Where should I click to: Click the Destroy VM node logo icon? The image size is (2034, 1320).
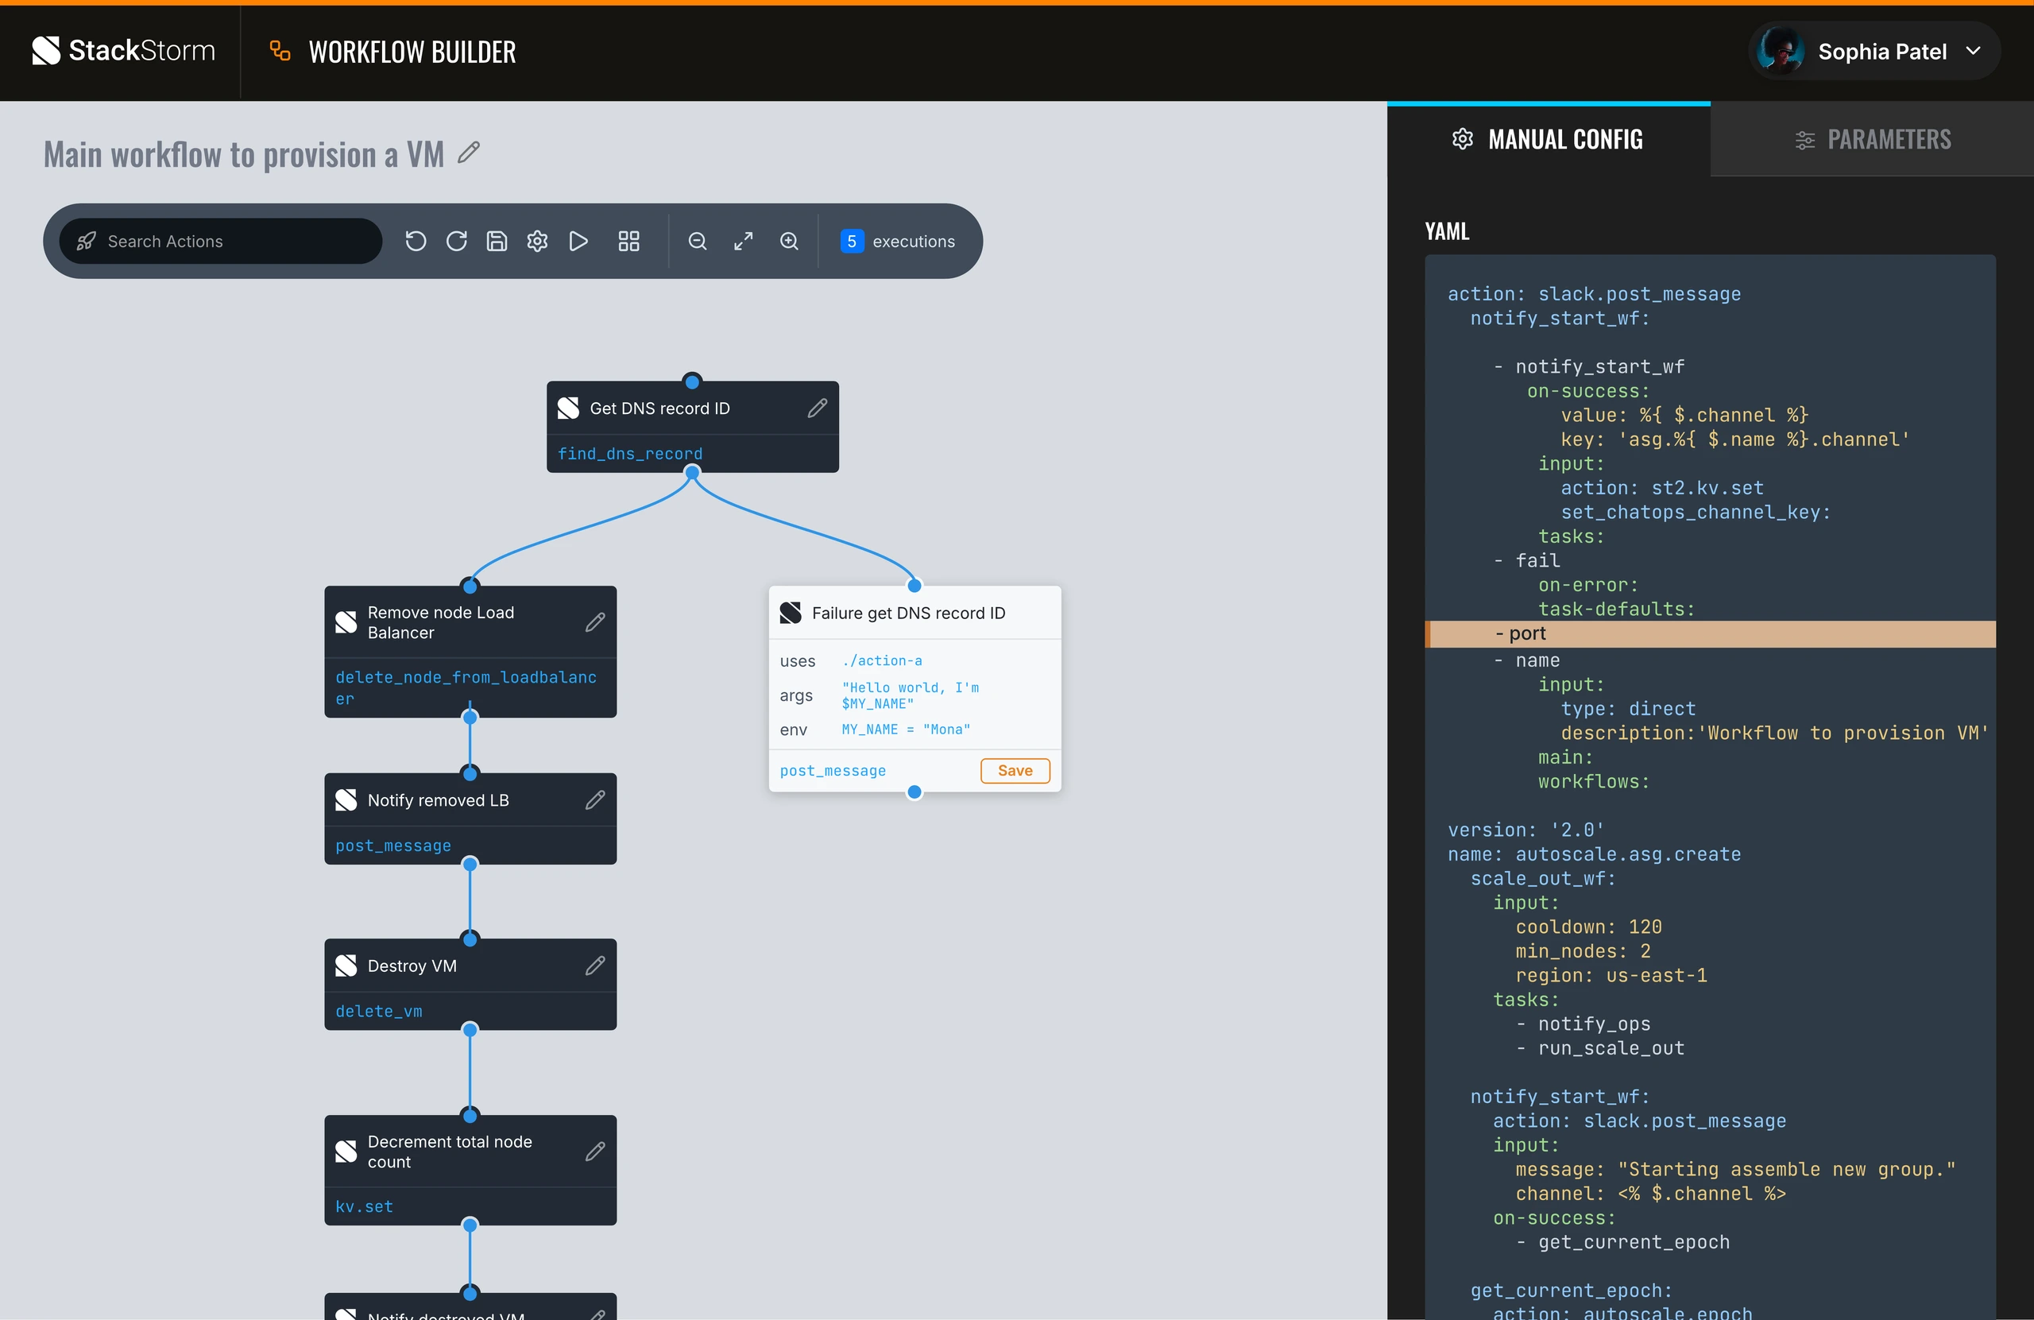pyautogui.click(x=346, y=966)
